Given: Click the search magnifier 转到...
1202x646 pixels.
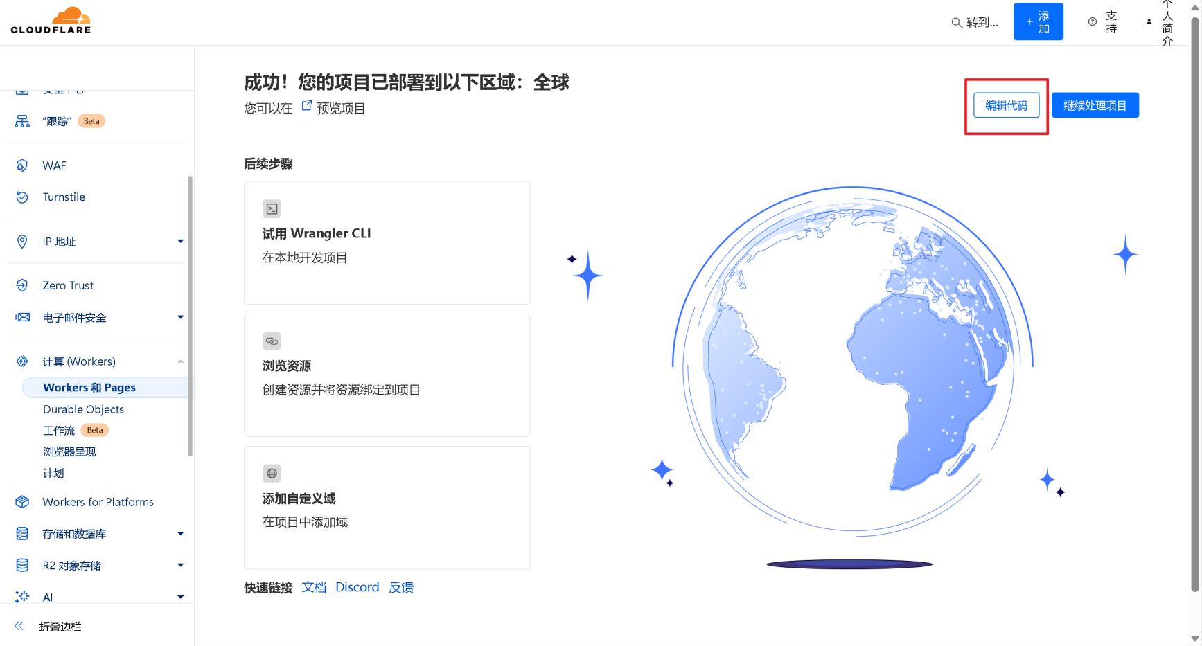Looking at the screenshot, I should [957, 22].
